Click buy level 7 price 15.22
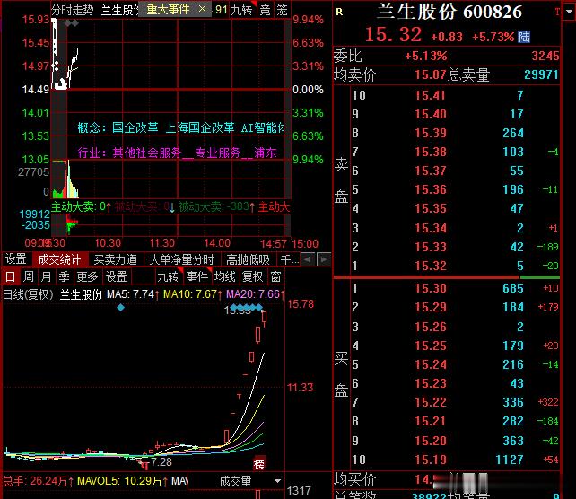 point(430,402)
